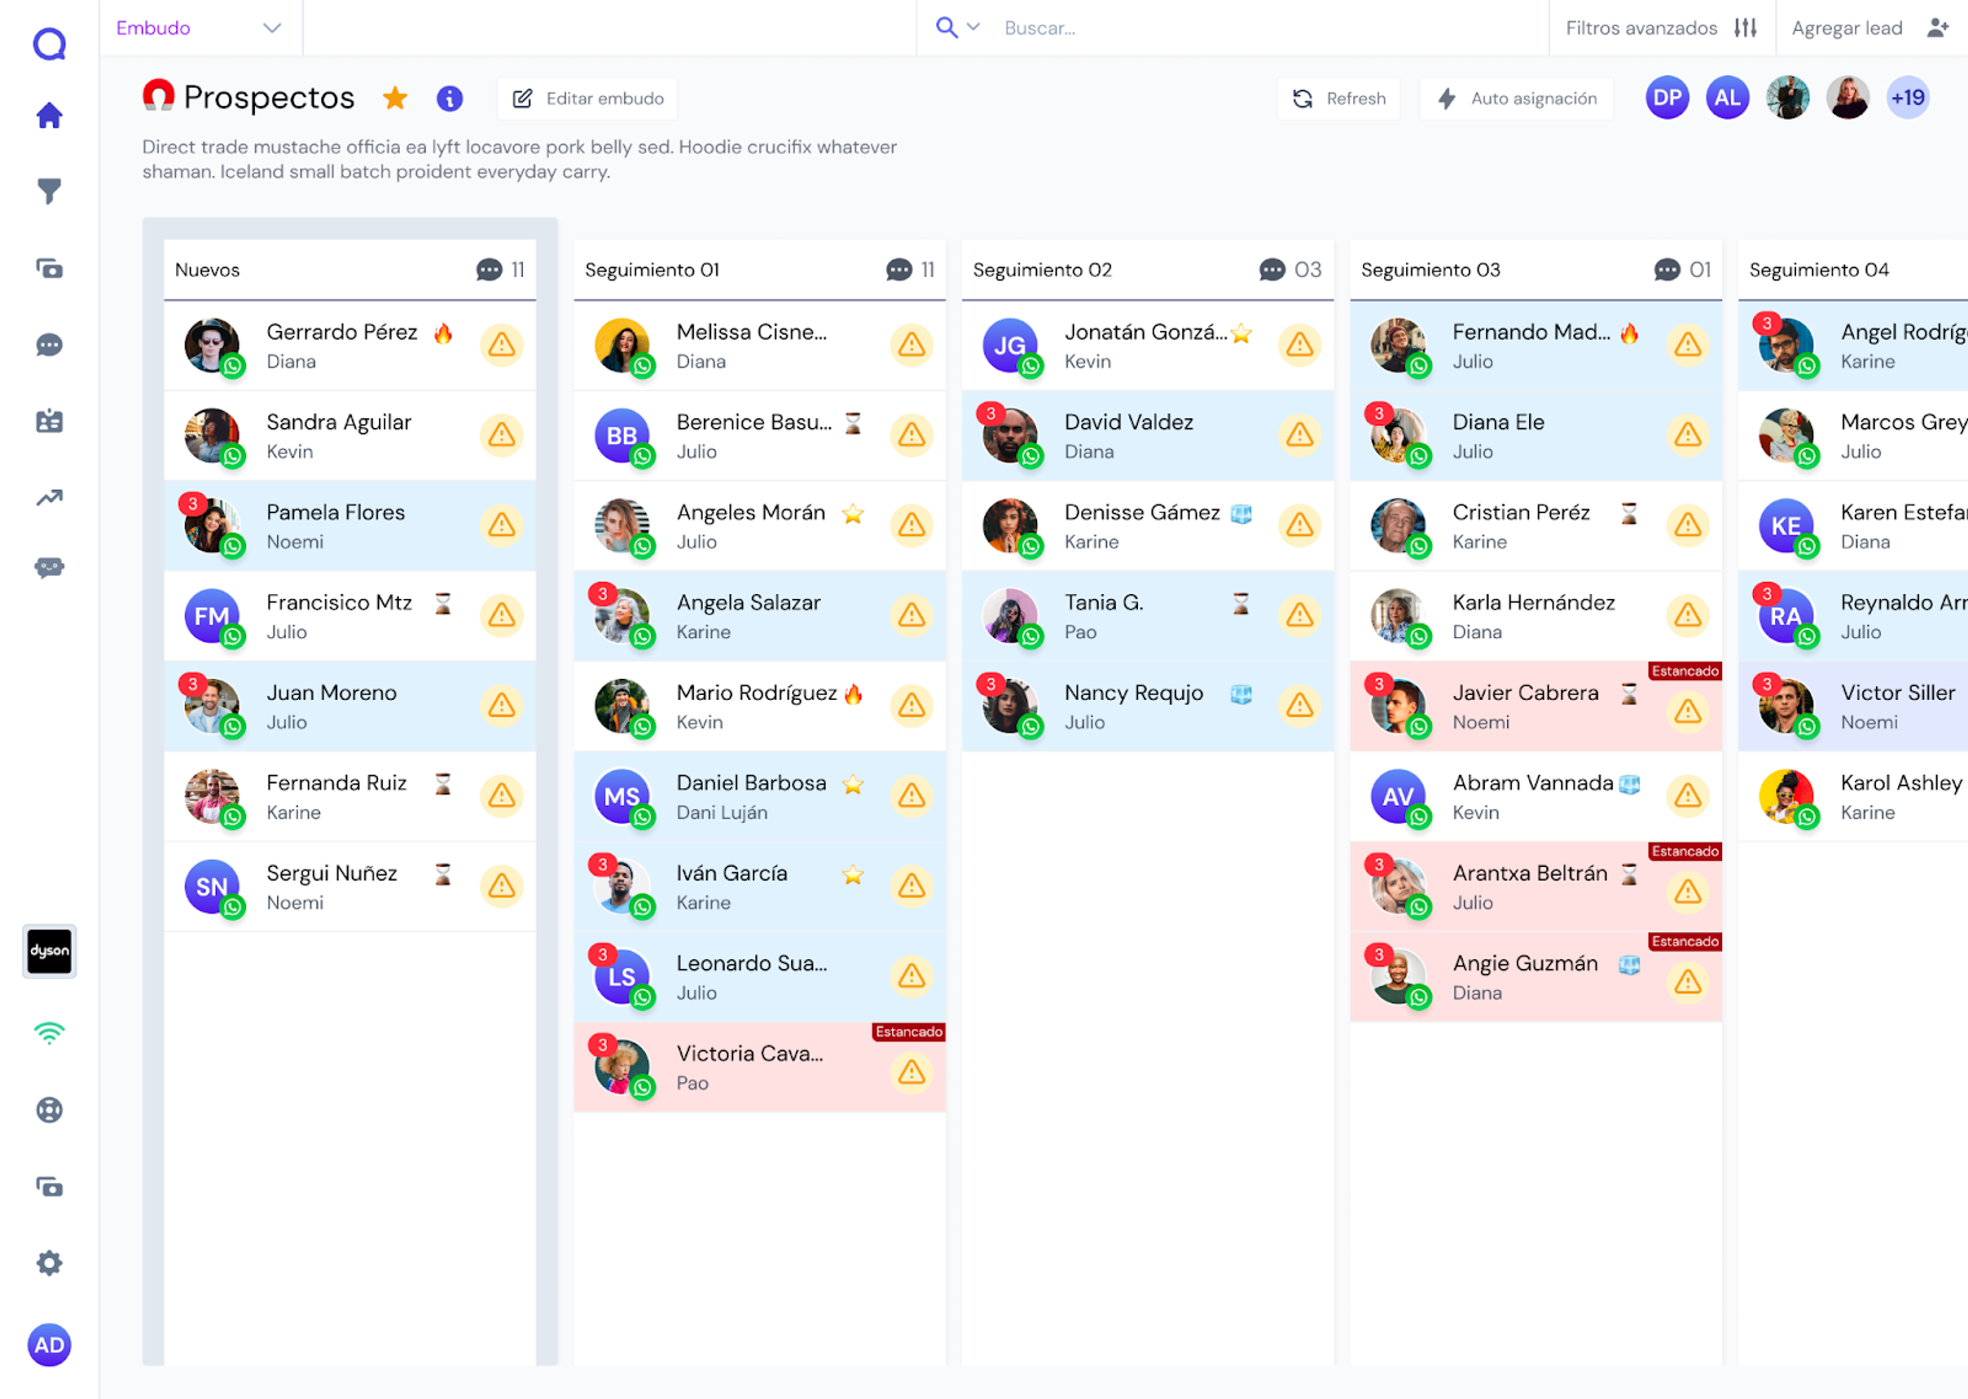Image resolution: width=1968 pixels, height=1399 pixels.
Task: Open the funnel icon in sidebar
Action: point(49,191)
